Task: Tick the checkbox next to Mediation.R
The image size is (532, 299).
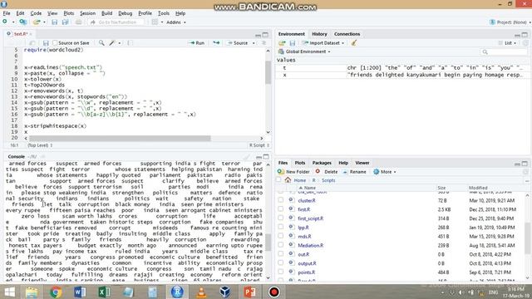Action: pos(281,245)
